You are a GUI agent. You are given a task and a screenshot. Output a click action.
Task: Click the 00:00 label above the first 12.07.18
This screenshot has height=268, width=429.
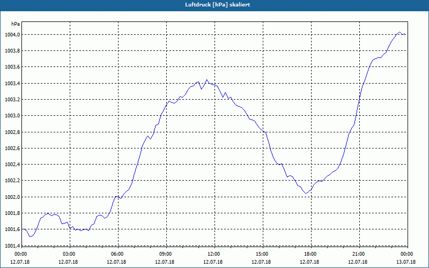(21, 254)
